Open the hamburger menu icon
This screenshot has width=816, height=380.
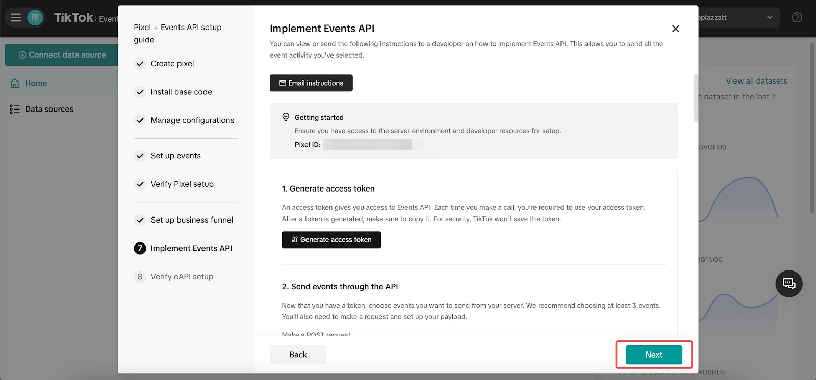pyautogui.click(x=16, y=18)
